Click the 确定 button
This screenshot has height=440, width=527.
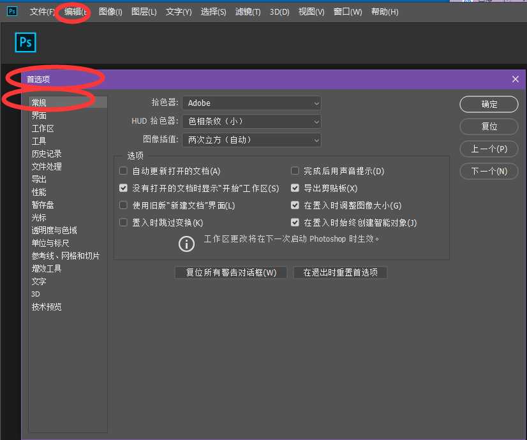tap(489, 105)
